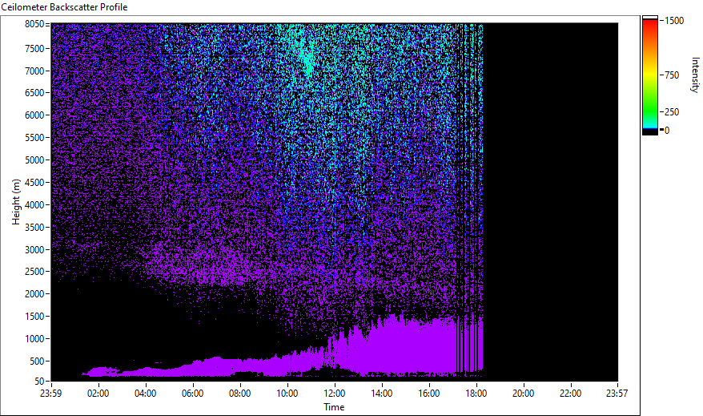Click the Intensity color ramp bar

[649, 75]
